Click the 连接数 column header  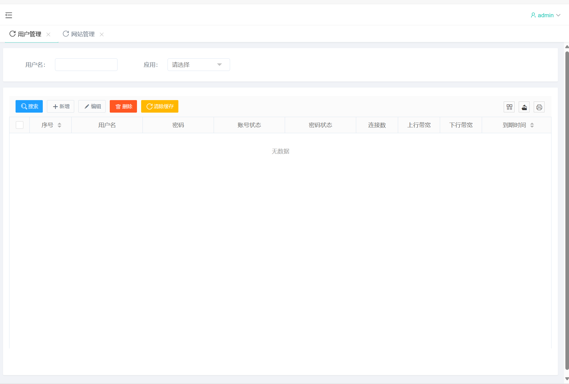pos(377,125)
